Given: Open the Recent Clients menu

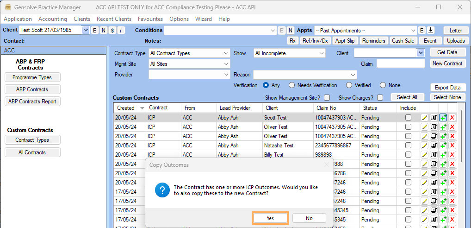Looking at the screenshot, I should click(x=114, y=19).
